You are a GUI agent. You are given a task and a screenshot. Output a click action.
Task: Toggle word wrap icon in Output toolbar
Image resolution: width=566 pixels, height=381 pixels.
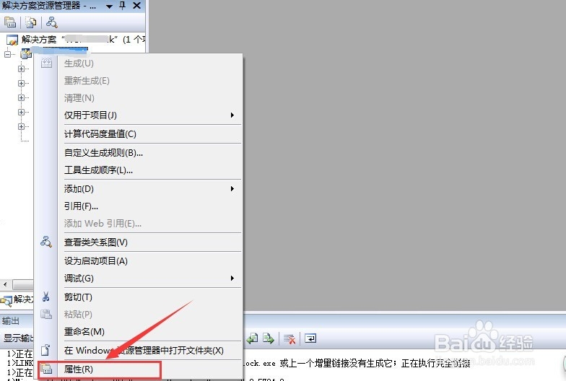point(310,338)
